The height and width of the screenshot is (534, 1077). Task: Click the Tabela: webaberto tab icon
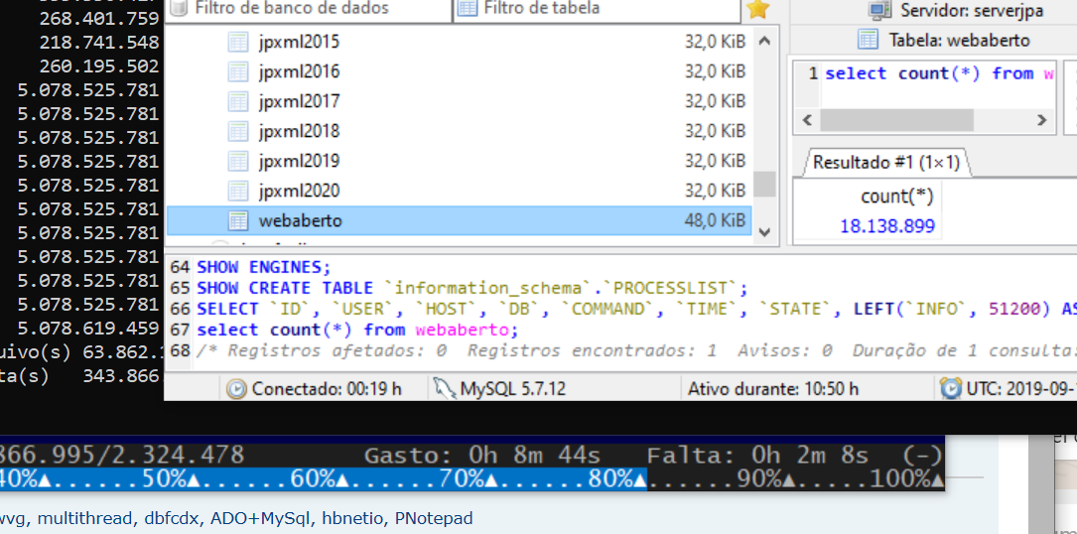pyautogui.click(x=869, y=40)
